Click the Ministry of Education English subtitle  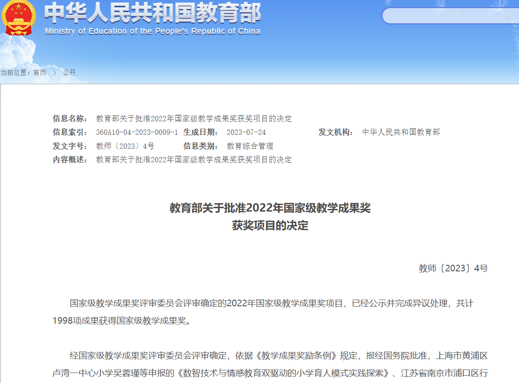(153, 31)
